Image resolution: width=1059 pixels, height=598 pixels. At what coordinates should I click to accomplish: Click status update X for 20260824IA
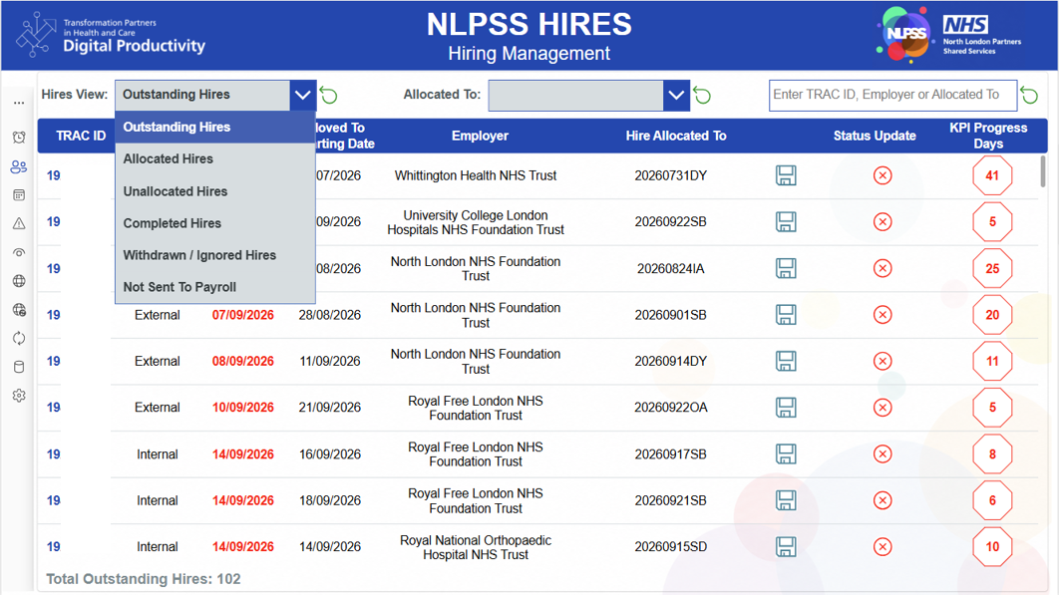(882, 269)
